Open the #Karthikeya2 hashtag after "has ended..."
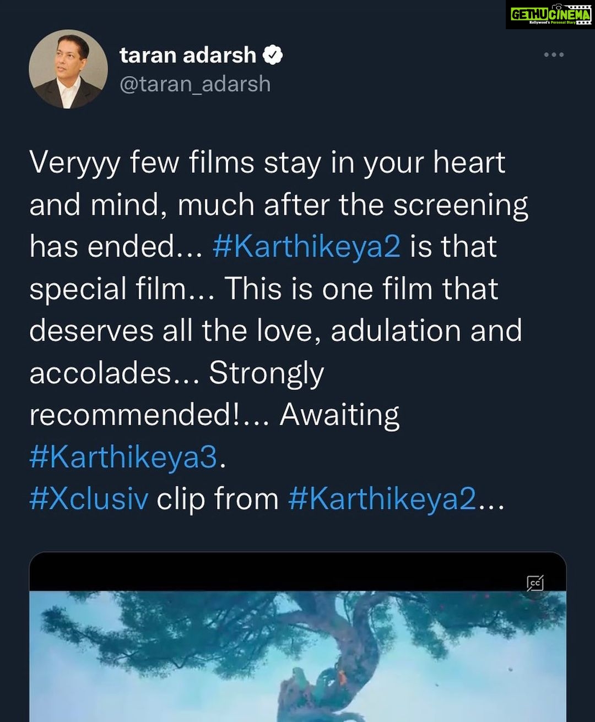This screenshot has height=722, width=595. click(x=306, y=246)
